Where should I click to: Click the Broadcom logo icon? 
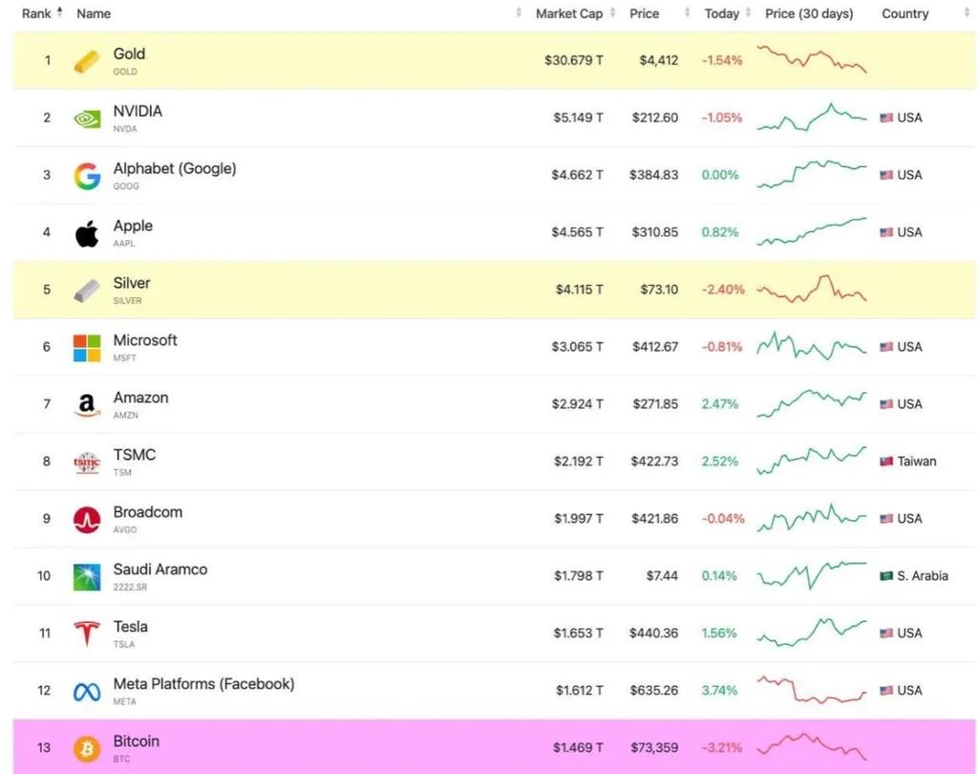87,519
